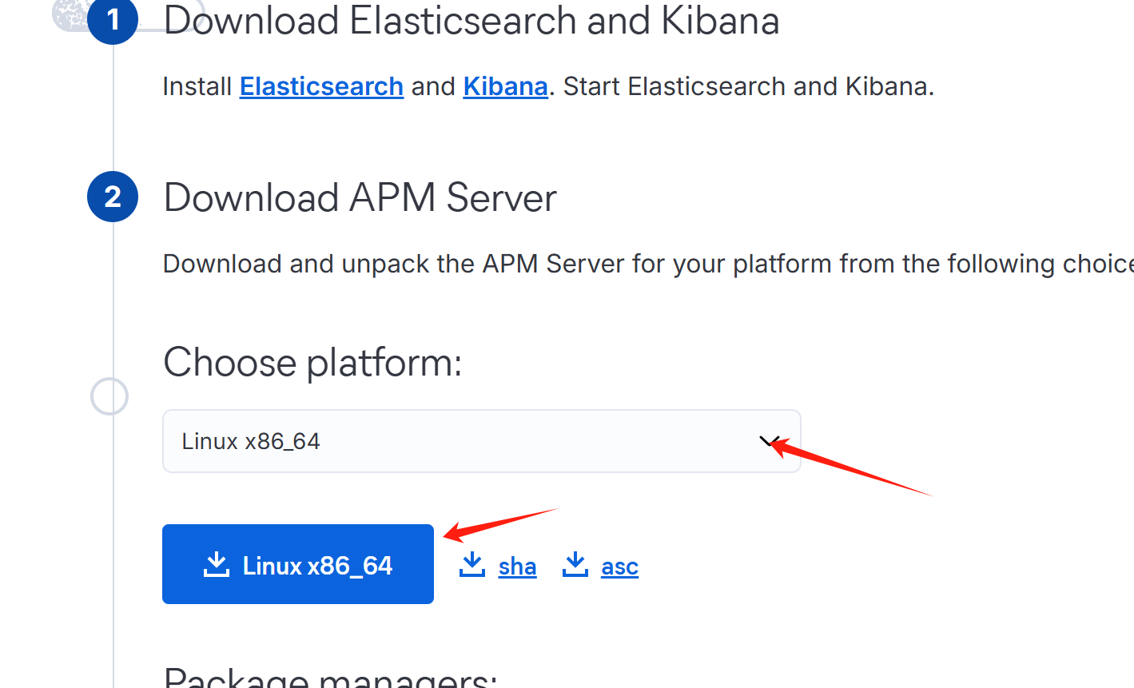Click the step 2 numbered circle
This screenshot has width=1134, height=688.
coord(113,197)
